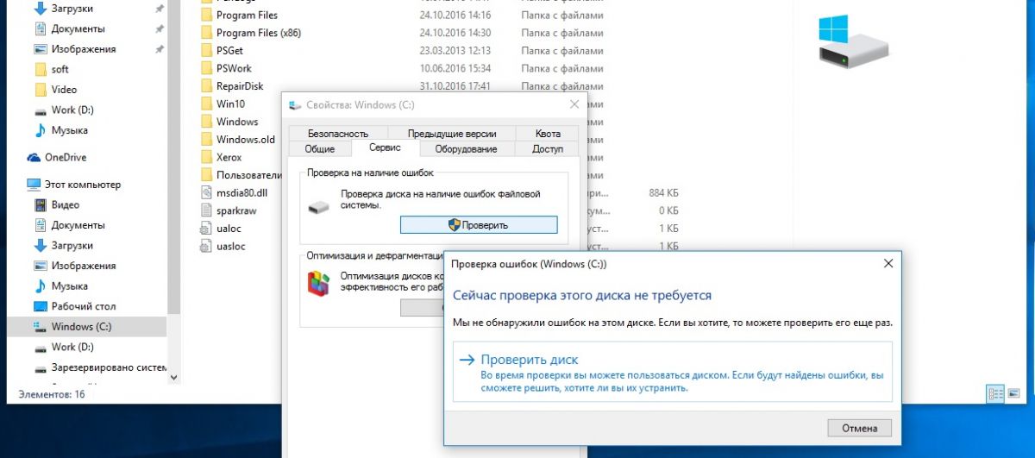Switch to details view icon in status bar
Screen dimensions: 1035x458
point(996,393)
